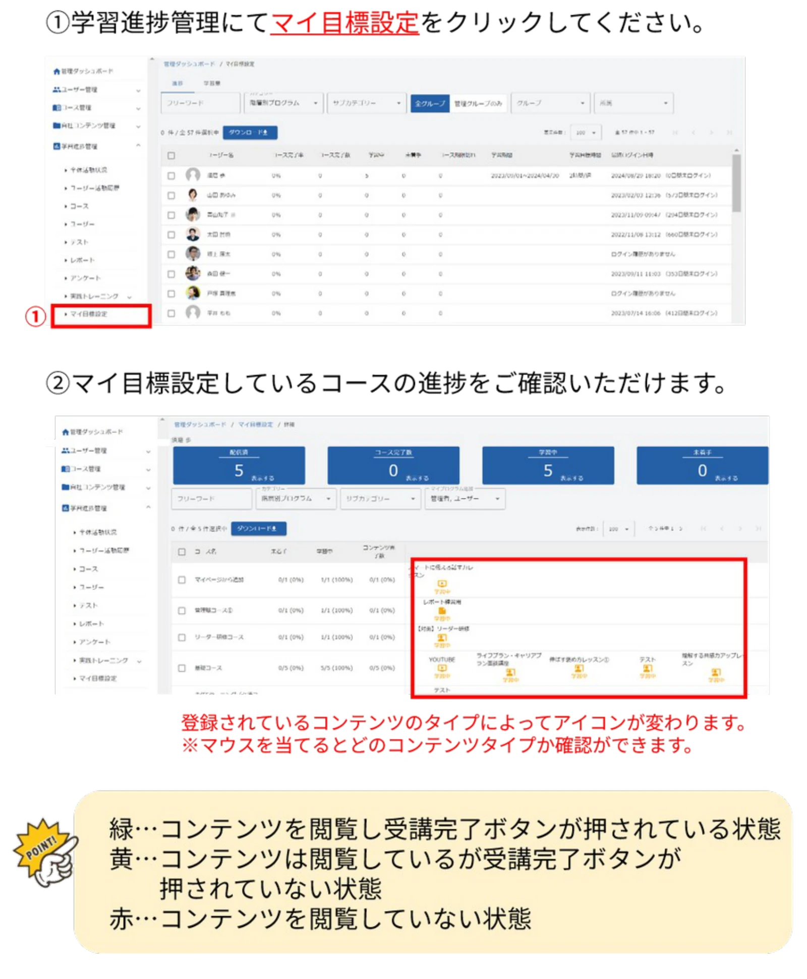Click people icon of ユーザー管理 in user-list screenshot

coord(56,89)
